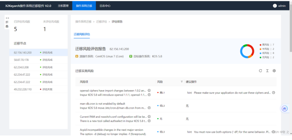This screenshot has height=140, width=292.
Task: Click the target OS icon beside 目标操作系统
Action: tap(131, 56)
